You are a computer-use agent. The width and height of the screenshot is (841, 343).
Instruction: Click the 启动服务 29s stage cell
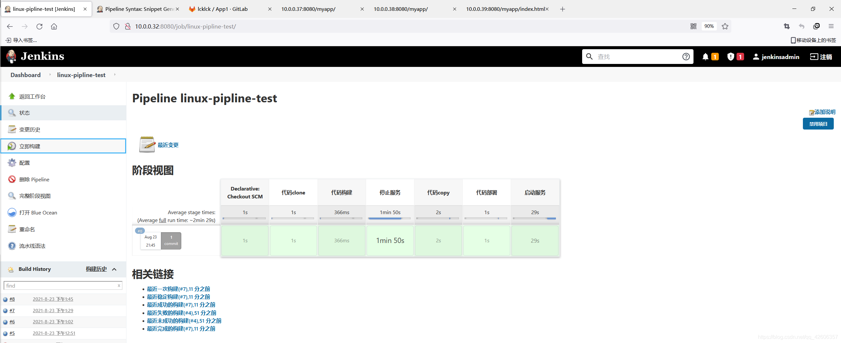tap(535, 241)
